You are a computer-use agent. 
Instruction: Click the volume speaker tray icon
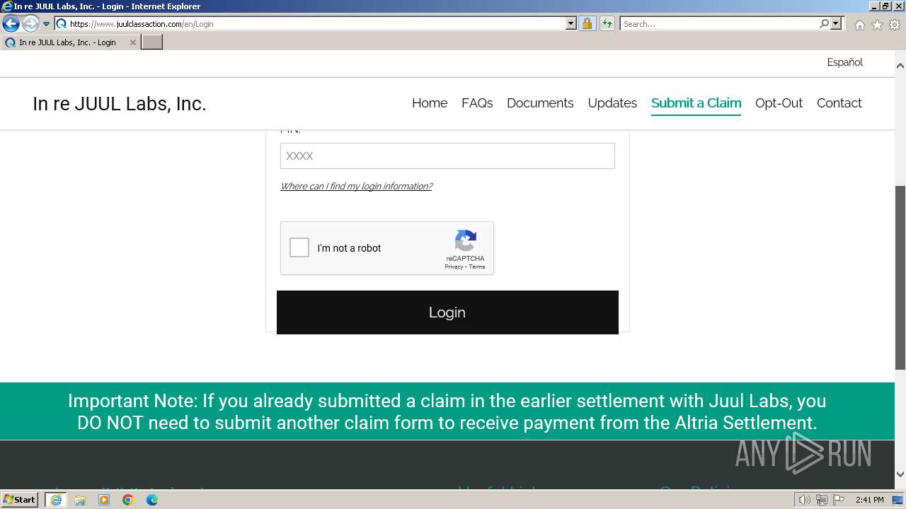pos(805,500)
